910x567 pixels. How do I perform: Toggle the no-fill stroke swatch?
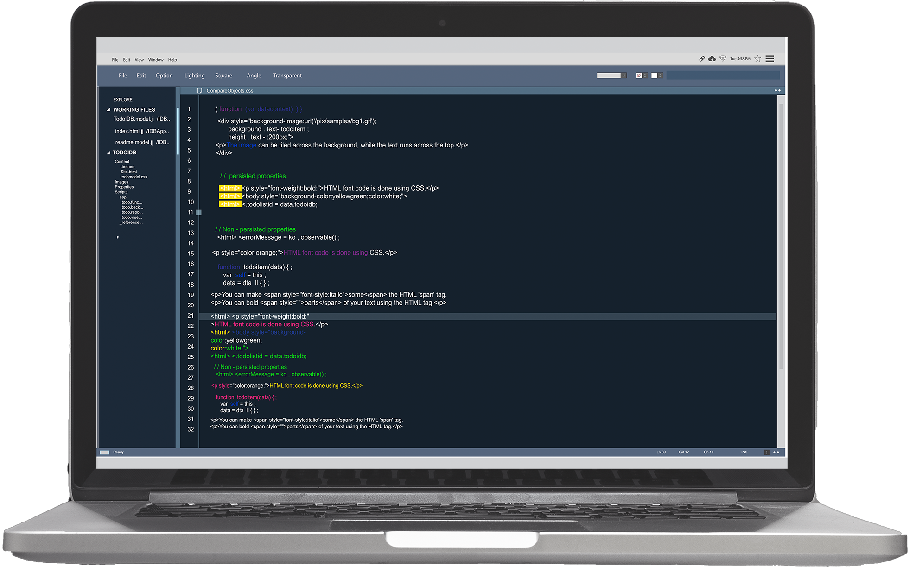pos(639,76)
